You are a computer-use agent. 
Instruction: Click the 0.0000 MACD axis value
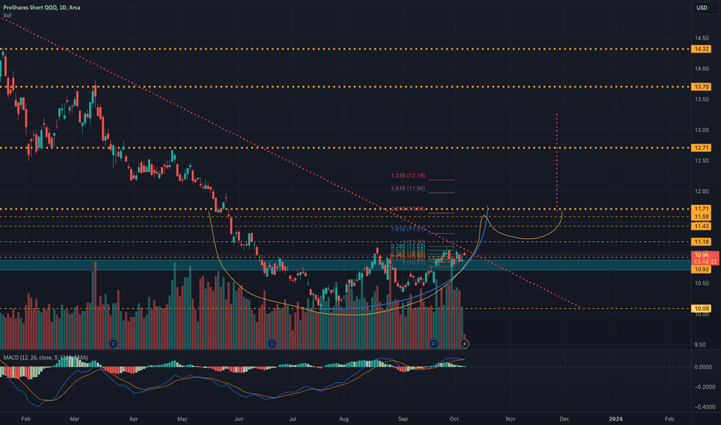point(703,366)
